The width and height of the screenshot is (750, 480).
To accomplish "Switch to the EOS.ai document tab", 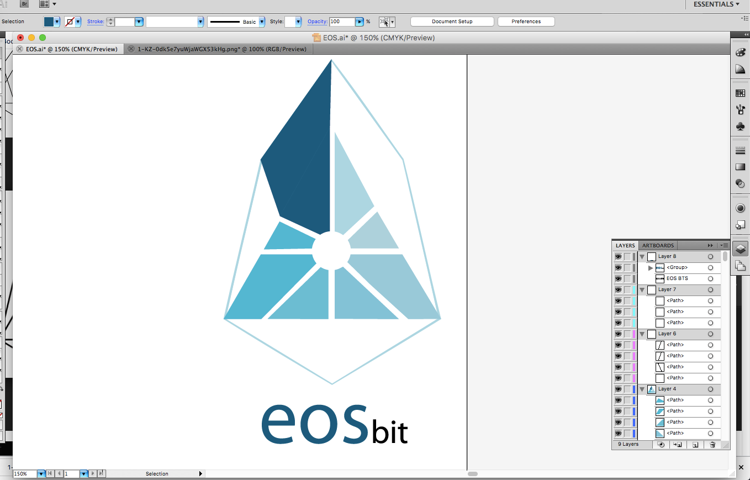I will [72, 49].
